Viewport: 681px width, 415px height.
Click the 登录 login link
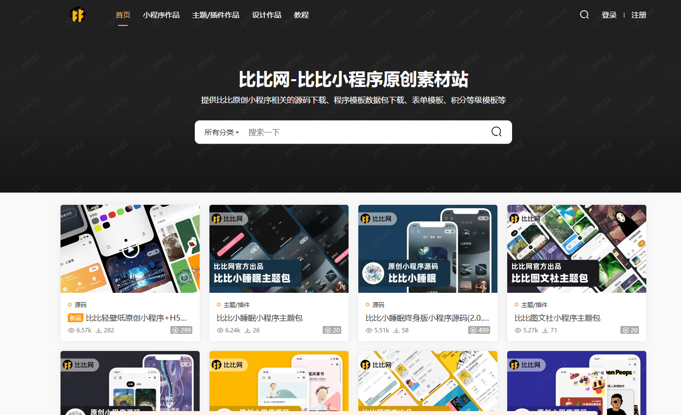(x=609, y=15)
